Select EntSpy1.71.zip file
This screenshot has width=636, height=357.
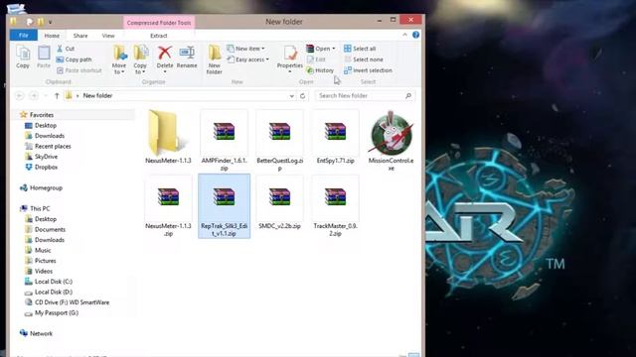(336, 137)
